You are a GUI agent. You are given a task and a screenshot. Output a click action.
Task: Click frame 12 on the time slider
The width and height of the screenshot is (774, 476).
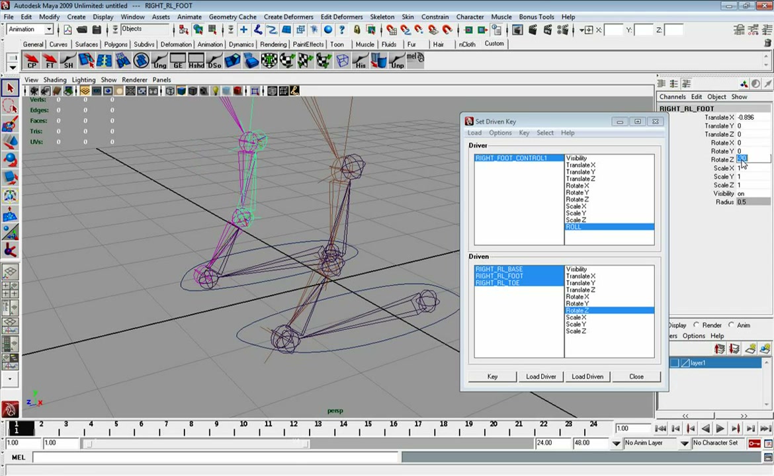pyautogui.click(x=293, y=427)
